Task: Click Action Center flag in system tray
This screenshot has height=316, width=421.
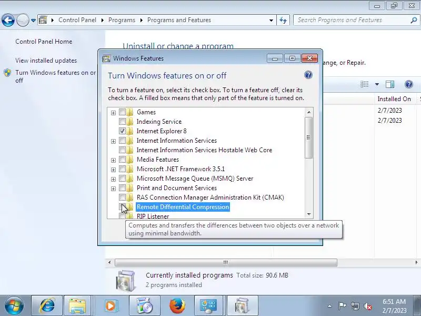Action: click(342, 306)
